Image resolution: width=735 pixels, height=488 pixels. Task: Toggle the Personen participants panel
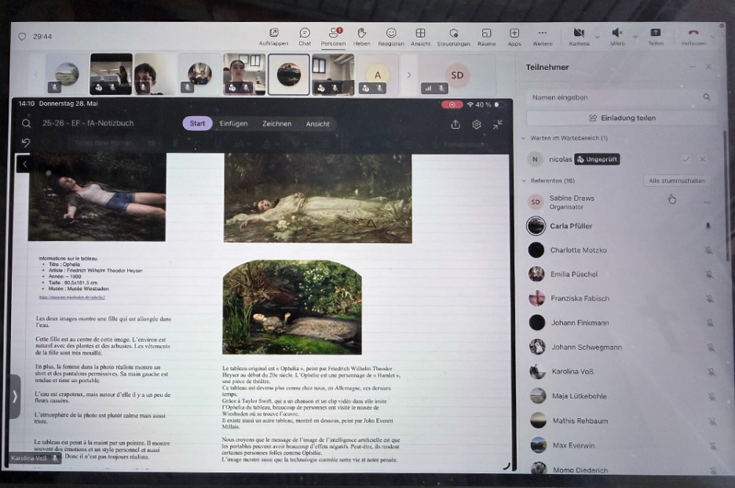[x=333, y=37]
